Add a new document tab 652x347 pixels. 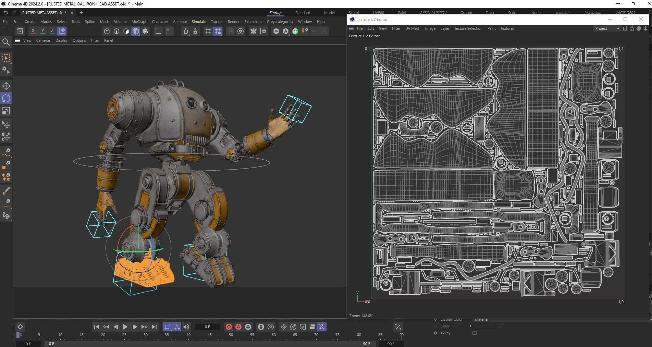(x=81, y=13)
